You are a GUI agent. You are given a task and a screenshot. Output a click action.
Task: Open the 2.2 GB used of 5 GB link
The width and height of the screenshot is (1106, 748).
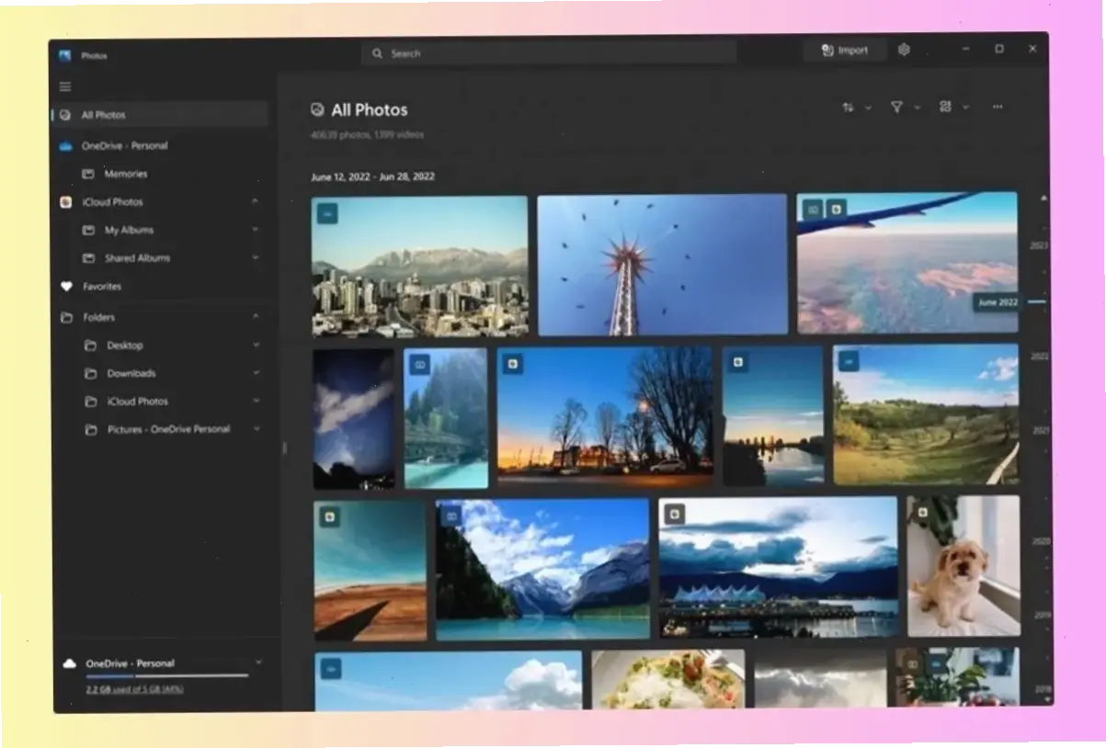tap(134, 689)
